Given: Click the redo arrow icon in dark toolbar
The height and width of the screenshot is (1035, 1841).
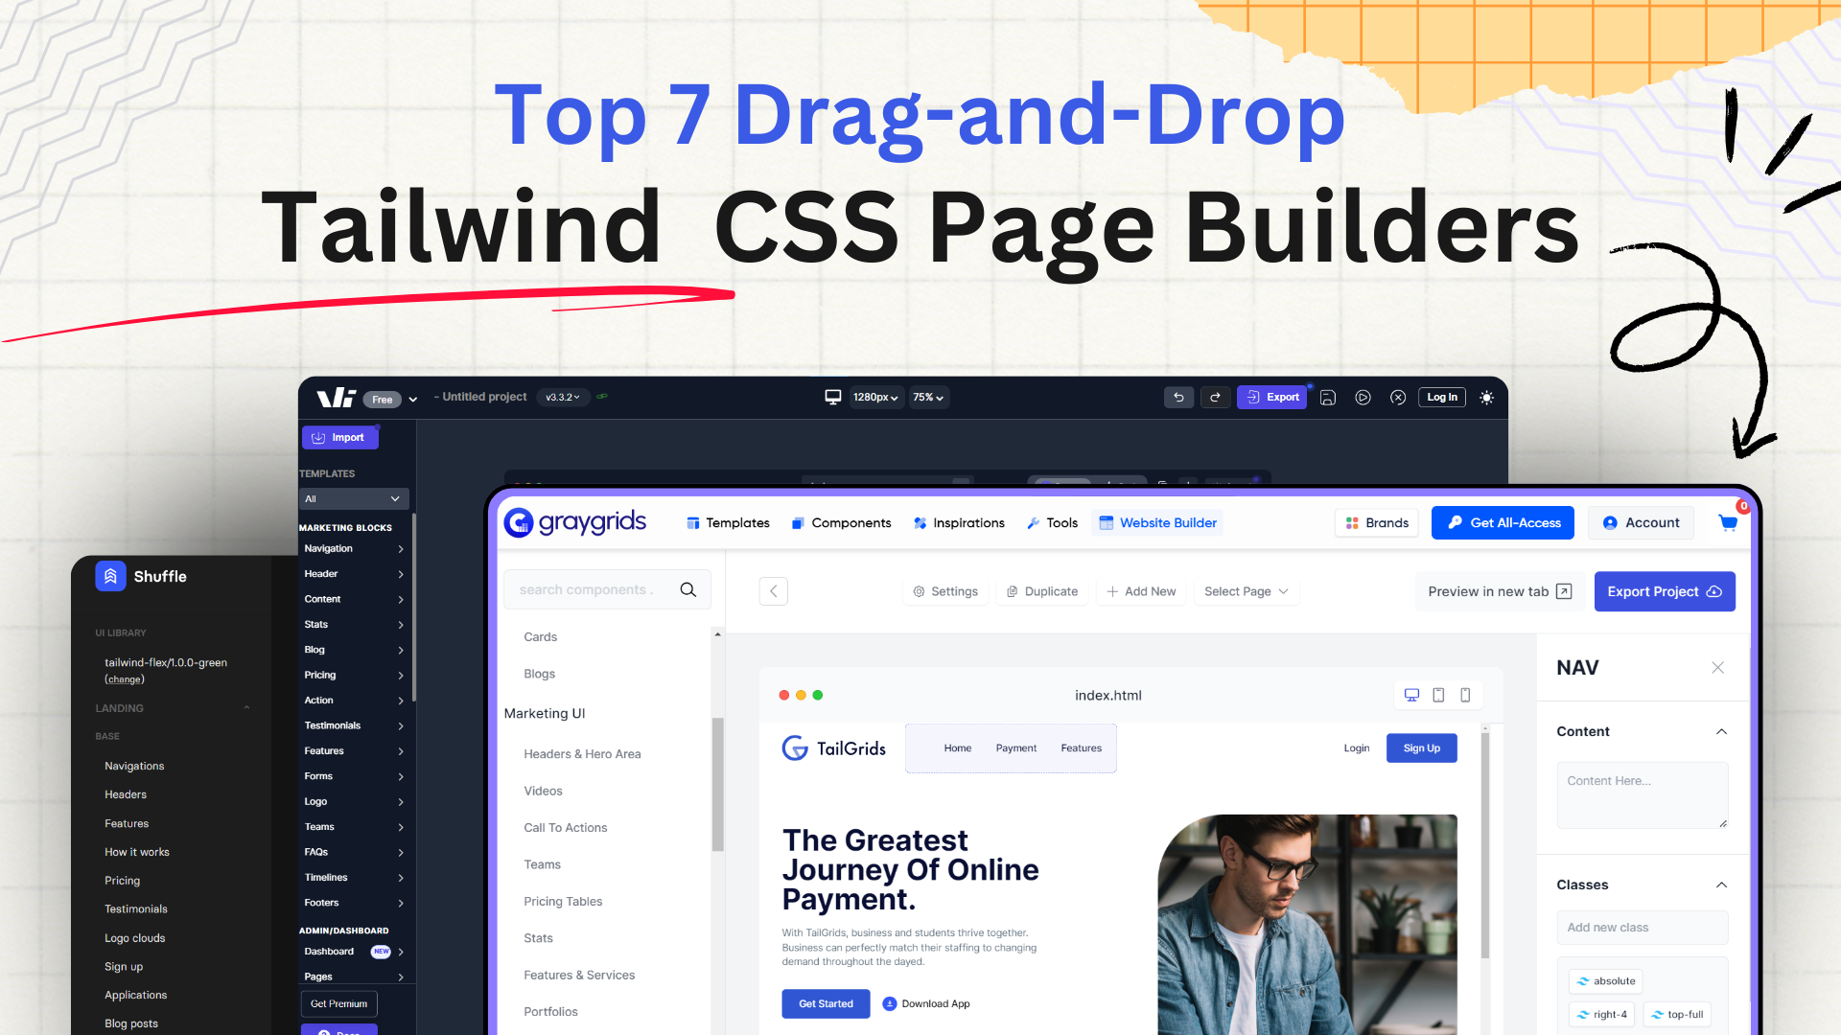Looking at the screenshot, I should pos(1215,397).
